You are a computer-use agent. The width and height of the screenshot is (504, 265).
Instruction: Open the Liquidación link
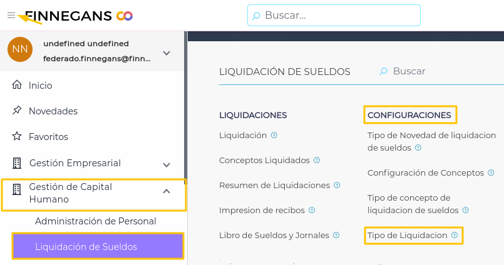pos(243,135)
